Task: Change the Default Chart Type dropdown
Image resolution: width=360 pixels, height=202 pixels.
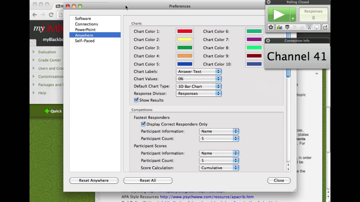Action: [199, 86]
